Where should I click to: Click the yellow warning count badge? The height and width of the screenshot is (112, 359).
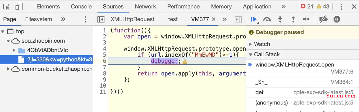click(323, 7)
